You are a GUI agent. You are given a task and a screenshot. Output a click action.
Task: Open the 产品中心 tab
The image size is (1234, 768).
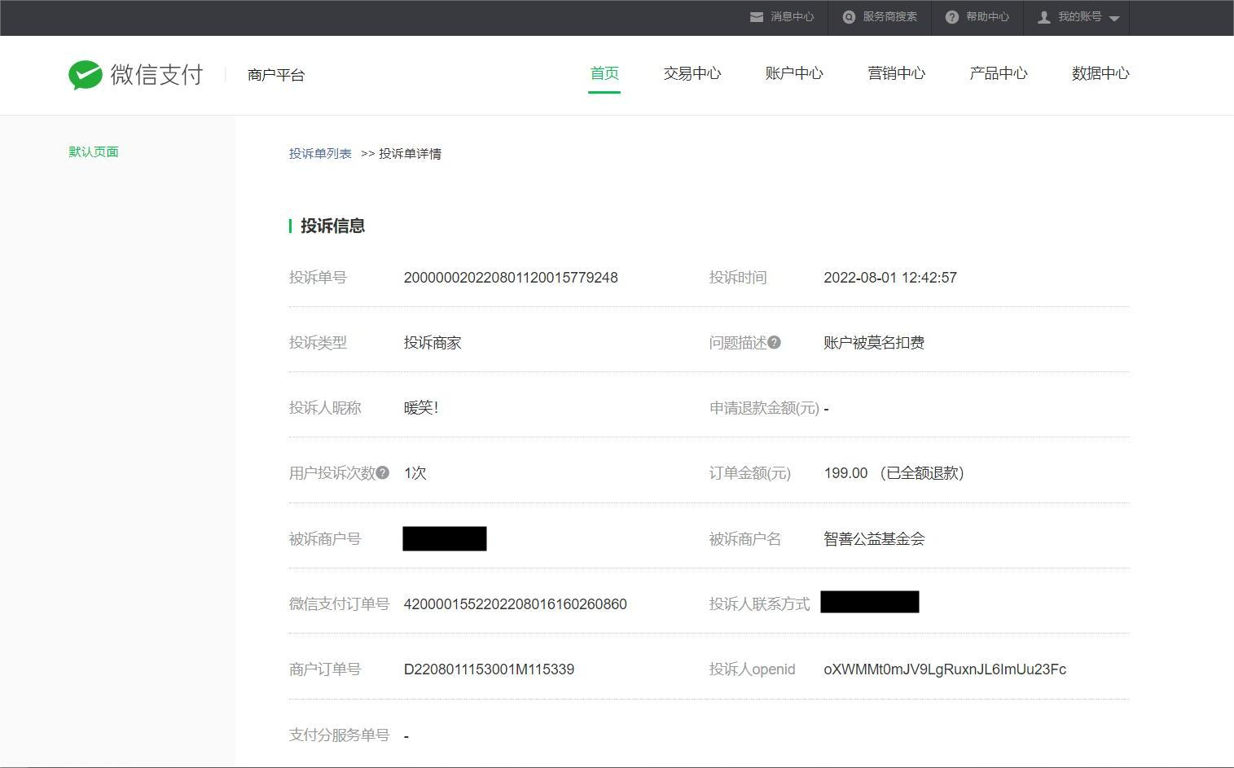[x=999, y=73]
